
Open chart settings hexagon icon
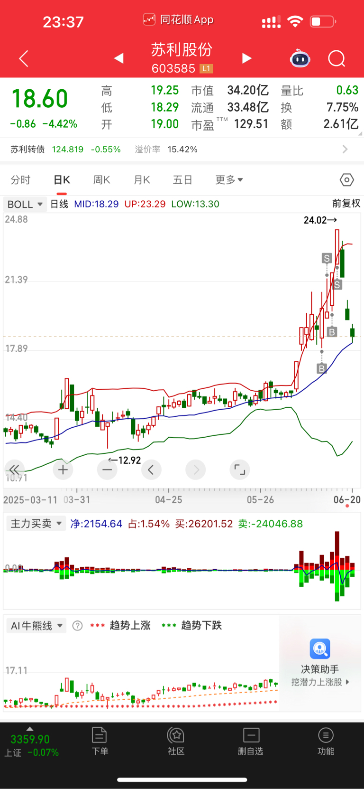(x=347, y=180)
